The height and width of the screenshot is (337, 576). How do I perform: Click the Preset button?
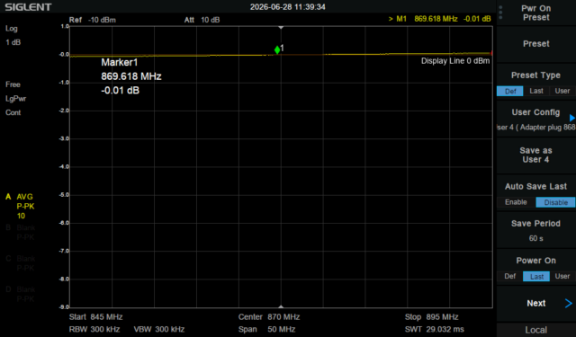(536, 44)
